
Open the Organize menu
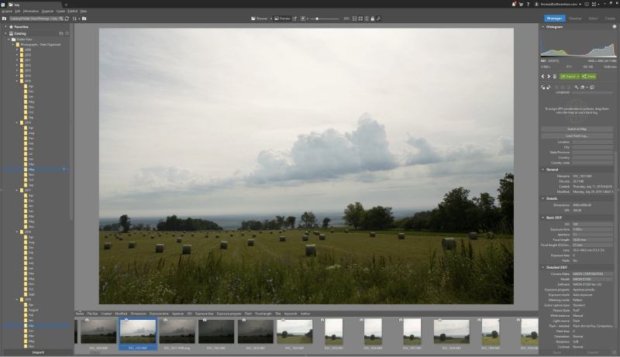point(48,12)
